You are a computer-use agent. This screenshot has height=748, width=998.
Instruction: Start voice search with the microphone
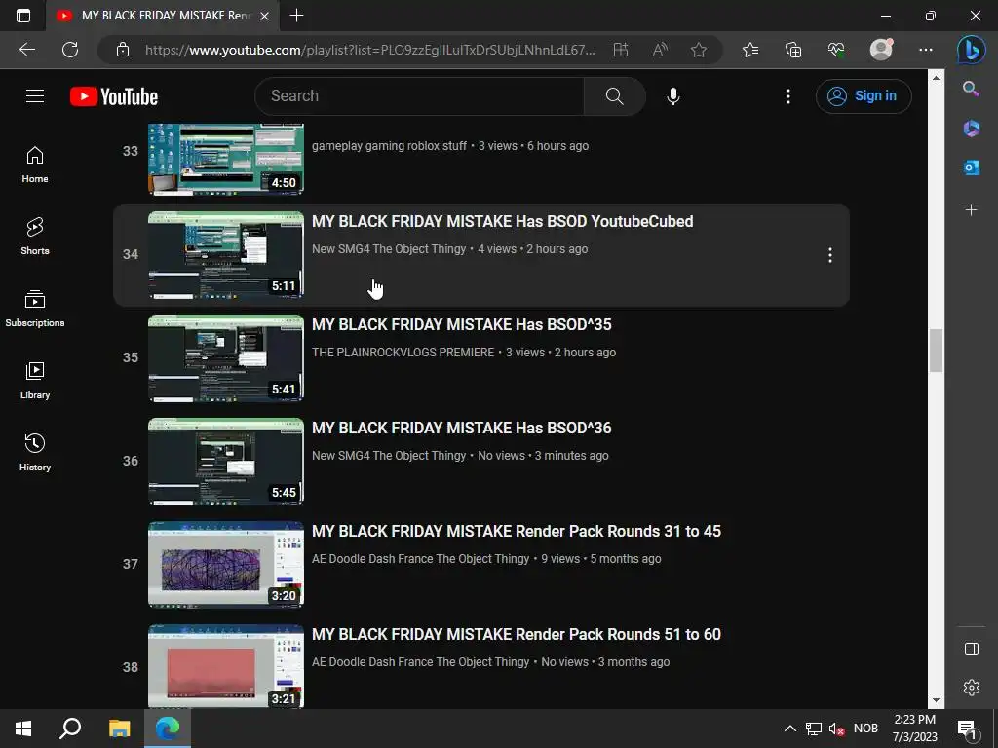(672, 96)
